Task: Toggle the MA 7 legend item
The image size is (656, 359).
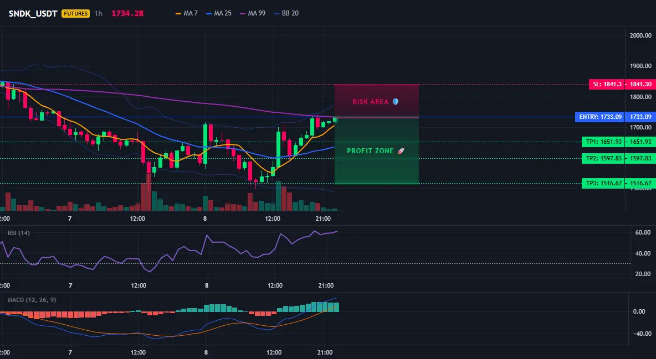Action: point(187,13)
